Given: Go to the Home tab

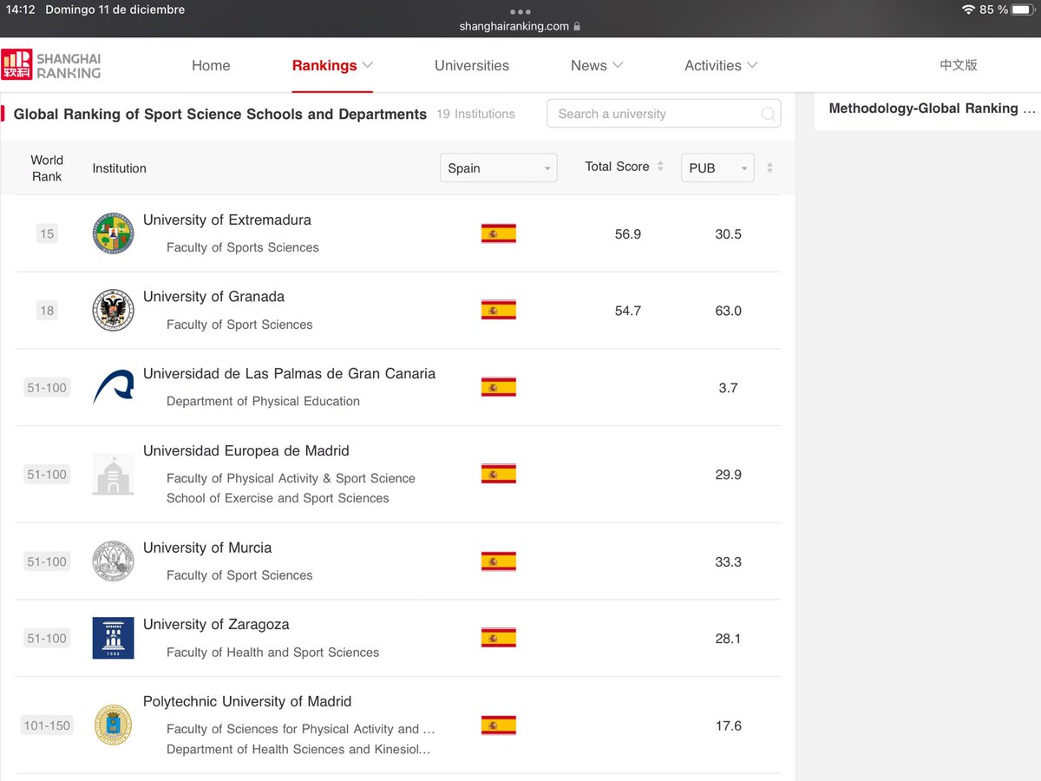Looking at the screenshot, I should [x=211, y=65].
